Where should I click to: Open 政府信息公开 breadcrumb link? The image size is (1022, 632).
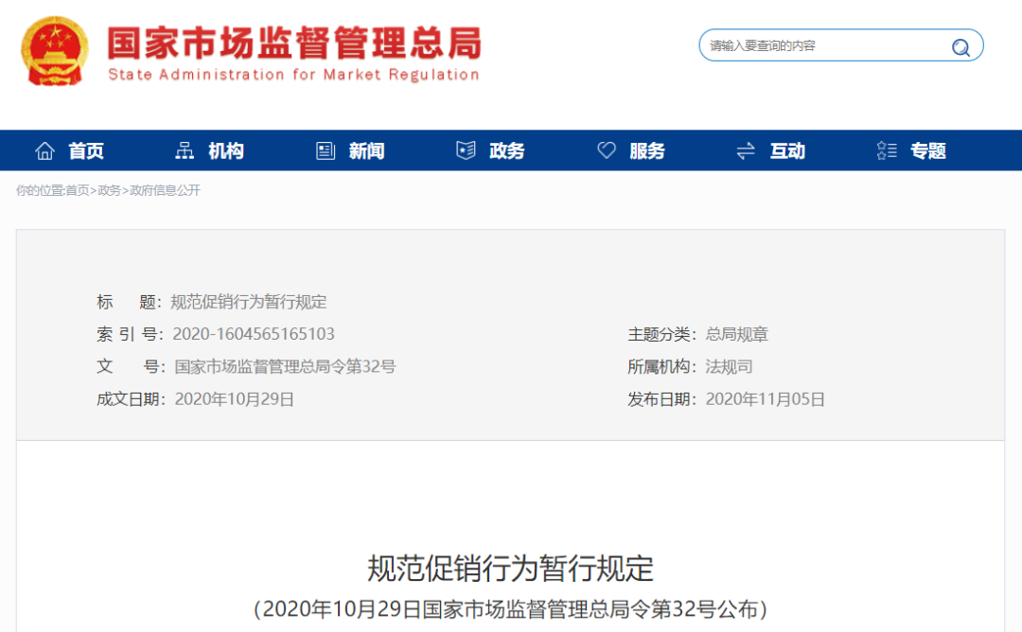click(165, 190)
